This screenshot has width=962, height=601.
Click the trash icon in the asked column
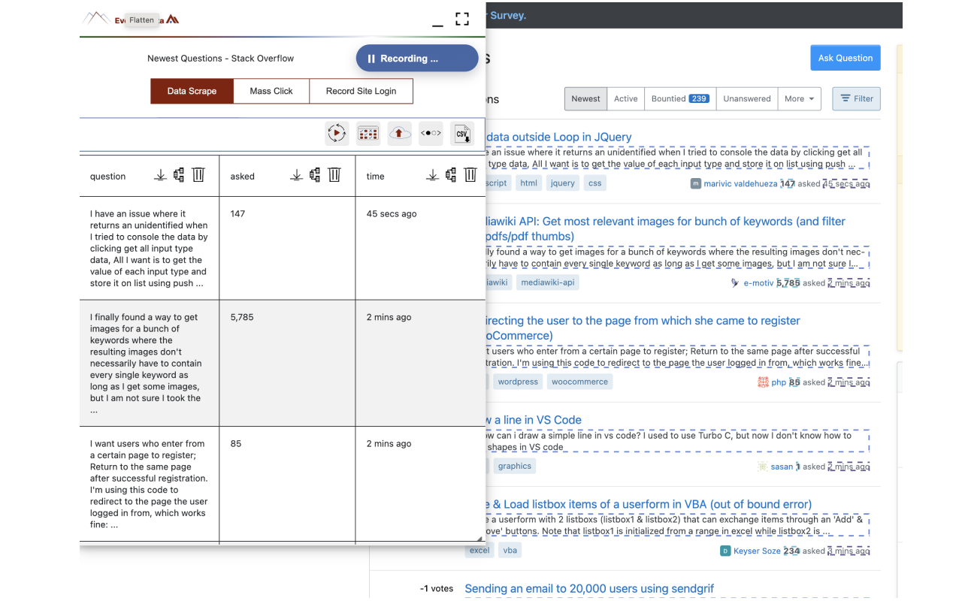tap(334, 174)
